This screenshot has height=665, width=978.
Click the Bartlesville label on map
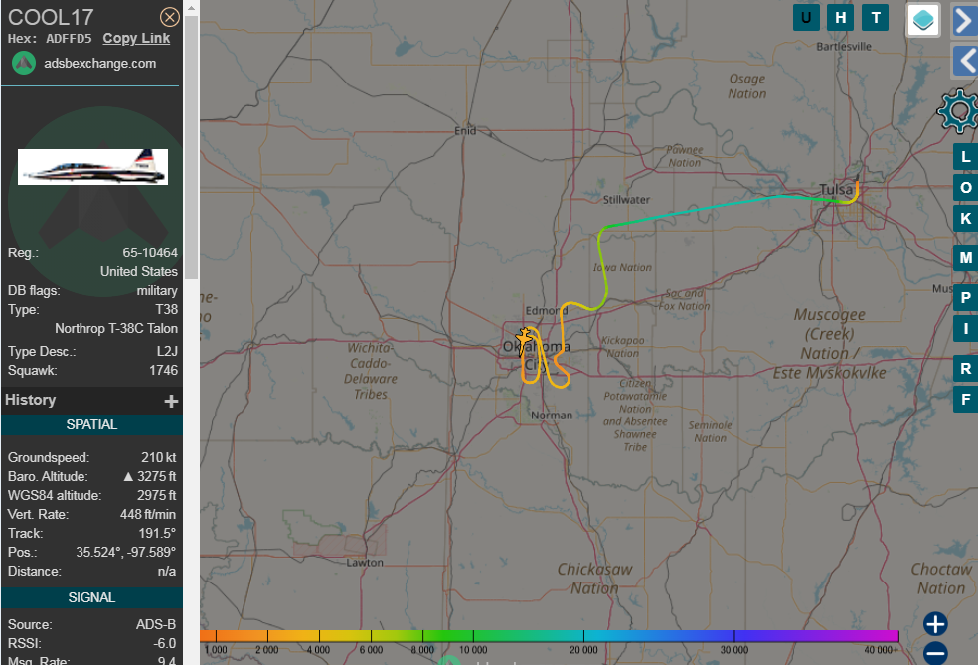click(844, 46)
